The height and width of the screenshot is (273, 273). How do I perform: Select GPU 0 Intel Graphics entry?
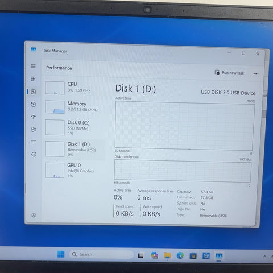[x=75, y=170]
